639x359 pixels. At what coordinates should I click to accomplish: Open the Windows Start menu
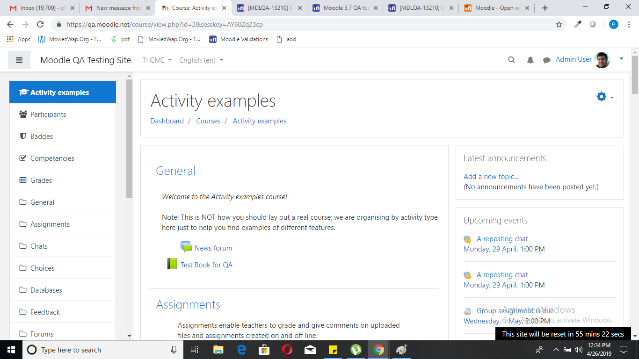coord(11,350)
